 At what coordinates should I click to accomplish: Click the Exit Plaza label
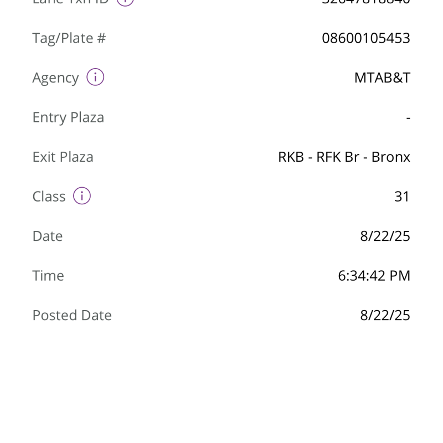pos(63,157)
